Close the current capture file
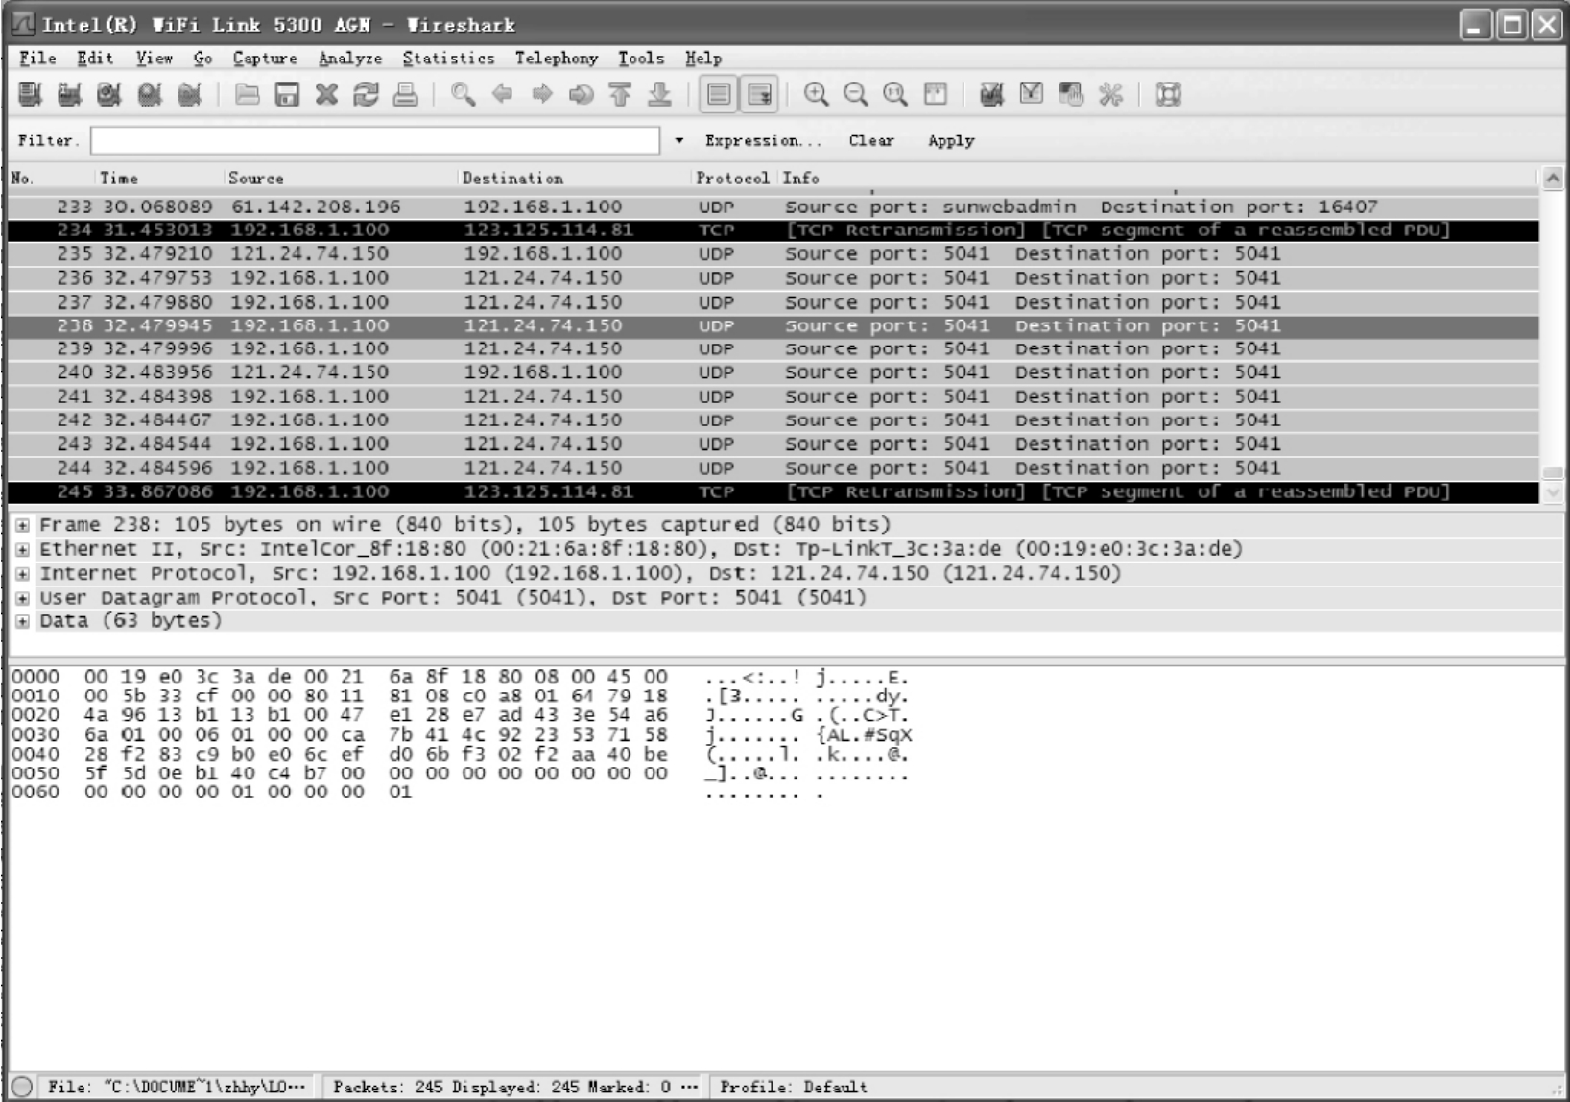The height and width of the screenshot is (1102, 1570). 326,94
